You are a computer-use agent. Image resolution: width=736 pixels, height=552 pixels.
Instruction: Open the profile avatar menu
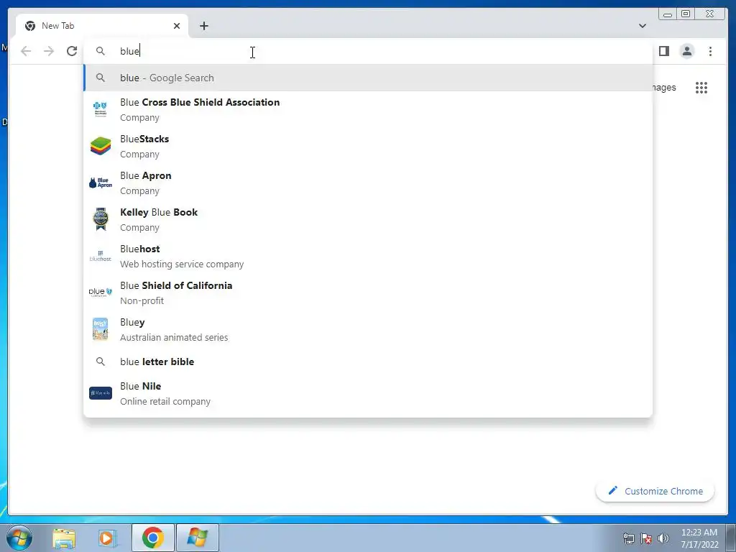(686, 51)
